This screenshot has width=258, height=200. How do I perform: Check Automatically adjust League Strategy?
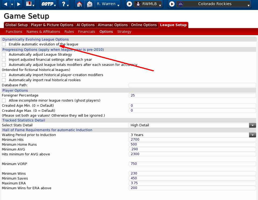point(4,55)
